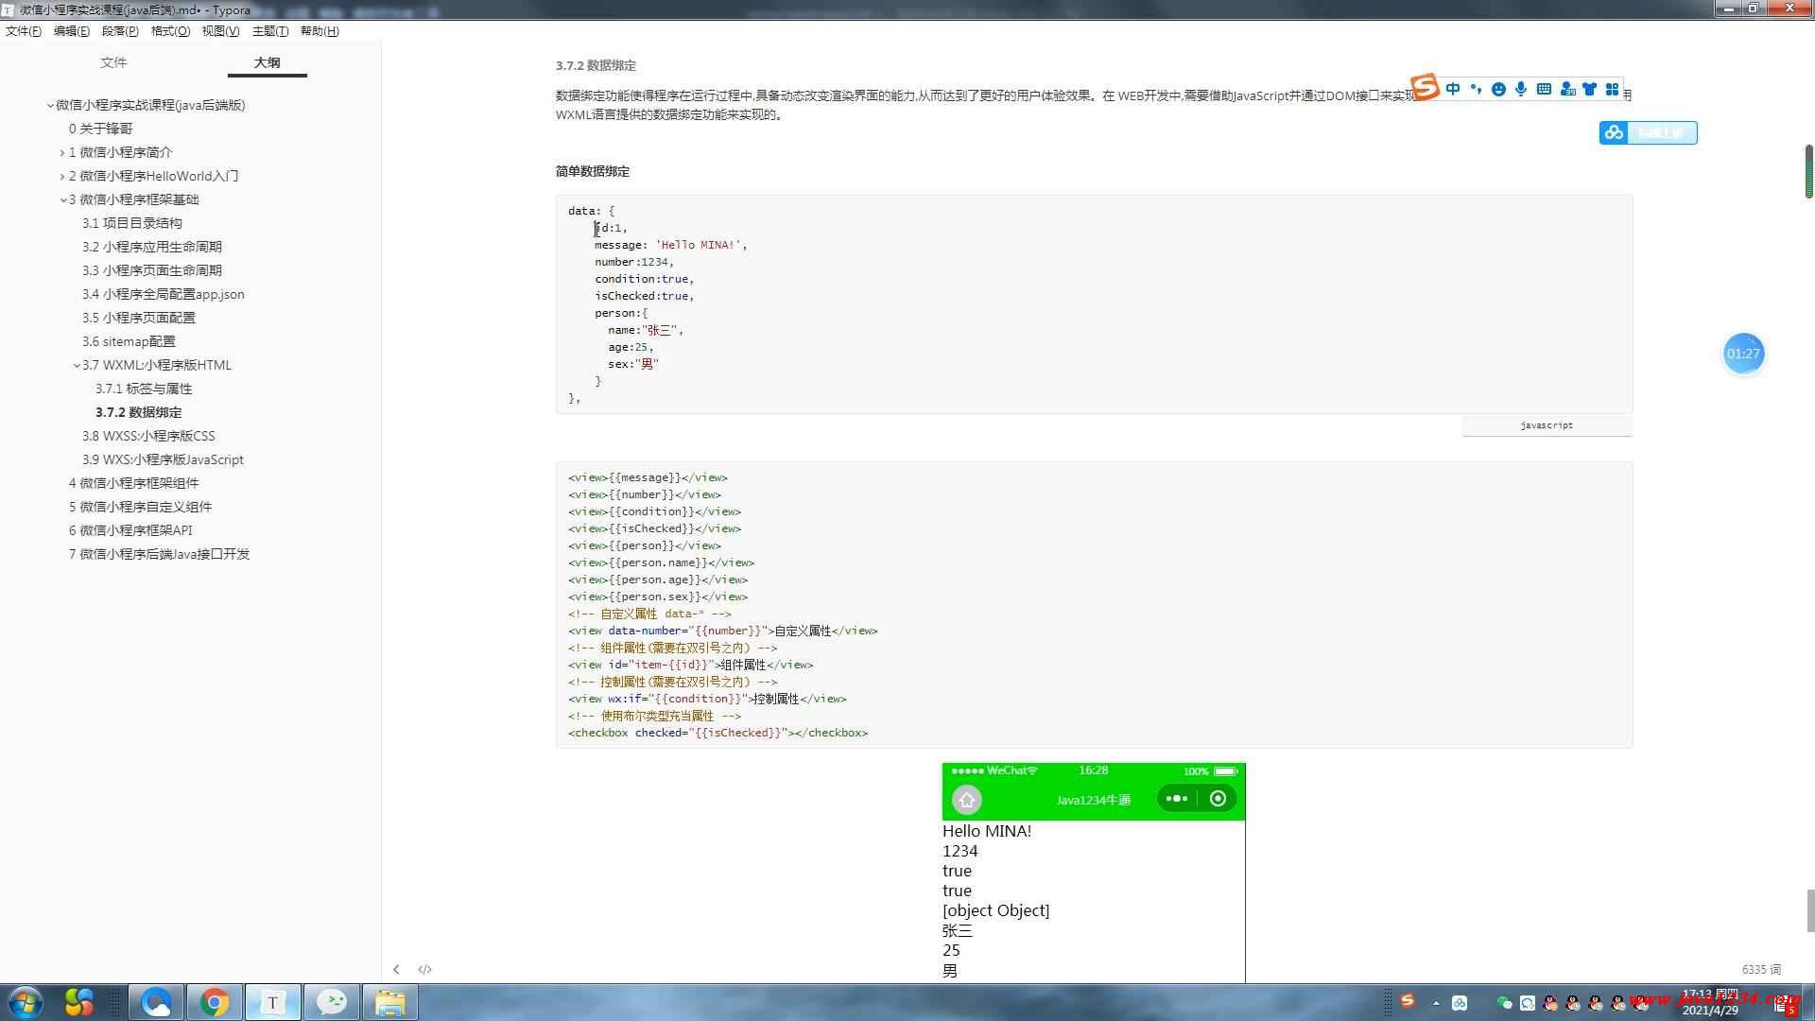Viewport: 1815px width, 1021px height.
Task: Jump to 3.7.1 标签与属性
Action: (144, 389)
